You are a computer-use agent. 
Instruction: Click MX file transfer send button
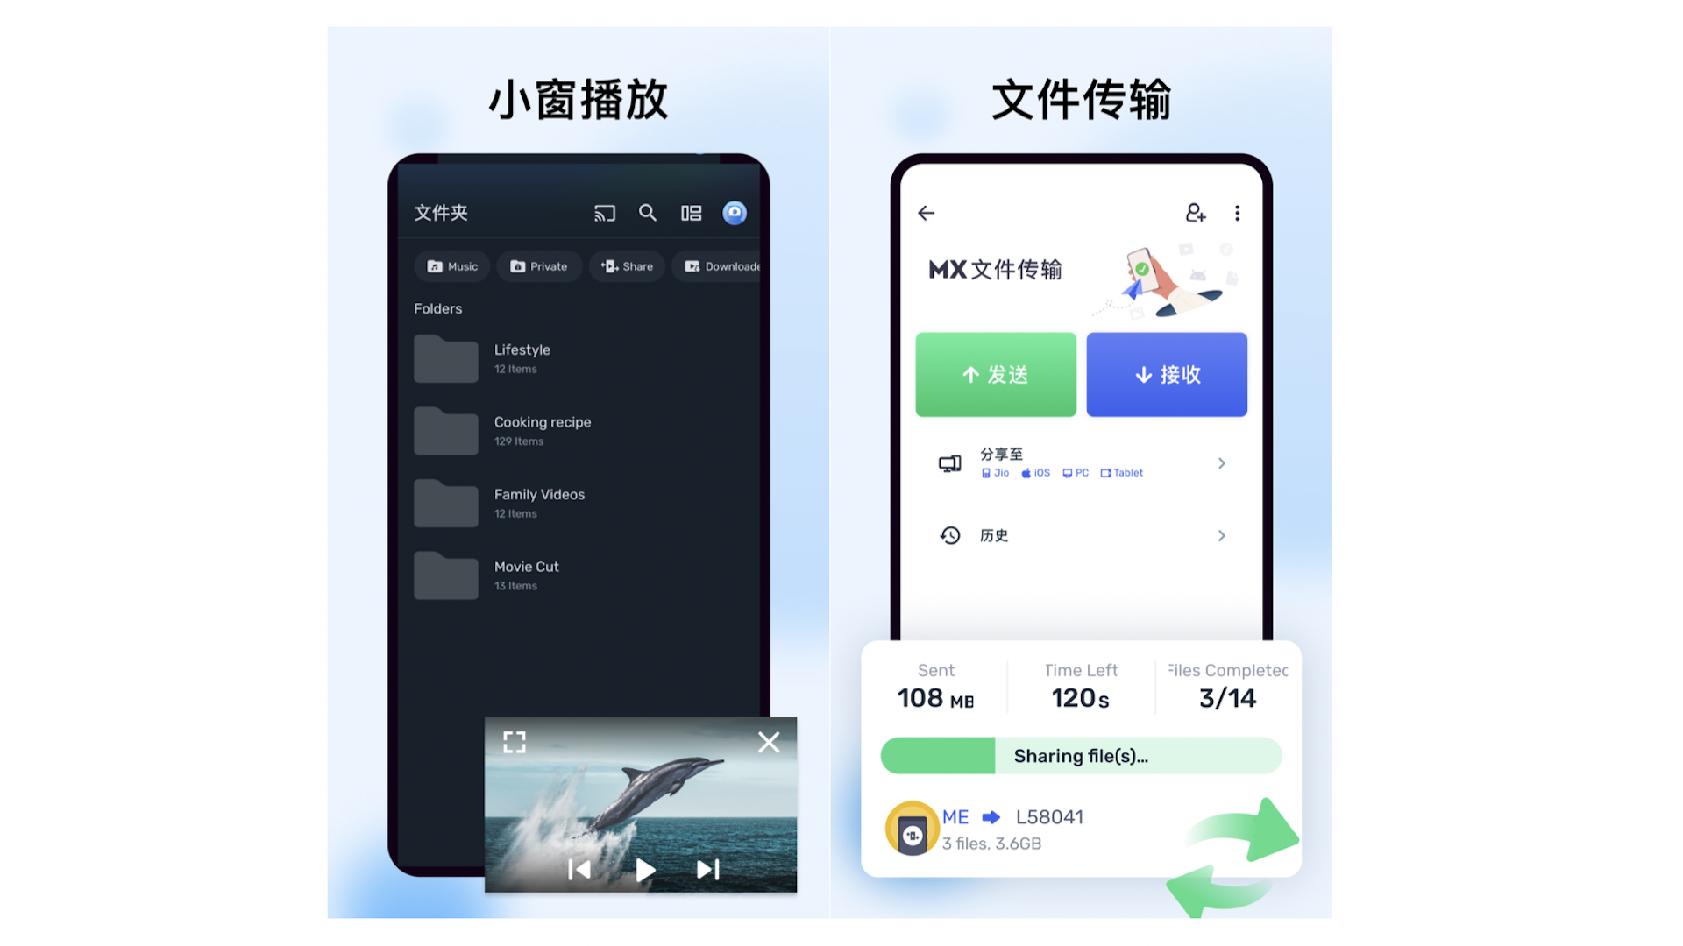coord(995,373)
